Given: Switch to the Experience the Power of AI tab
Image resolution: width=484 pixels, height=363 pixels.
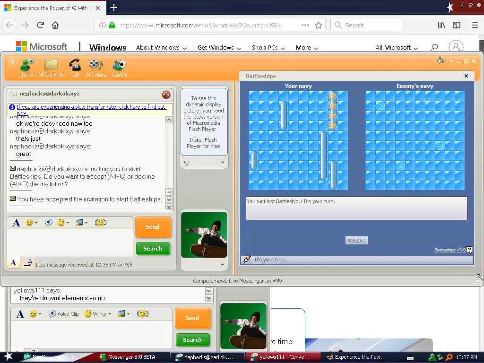Looking at the screenshot, I should tap(52, 8).
